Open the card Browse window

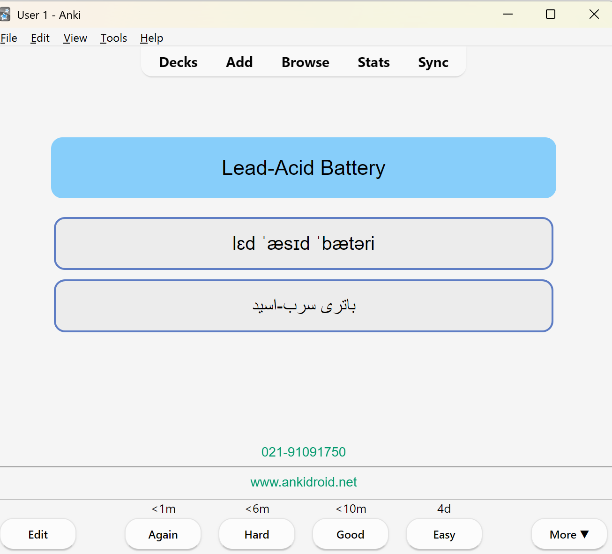(306, 62)
